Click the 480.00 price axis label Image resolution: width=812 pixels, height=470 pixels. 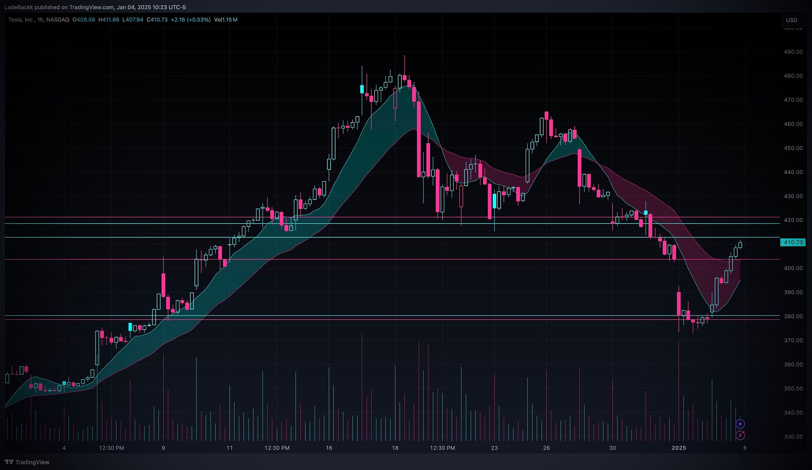point(793,76)
